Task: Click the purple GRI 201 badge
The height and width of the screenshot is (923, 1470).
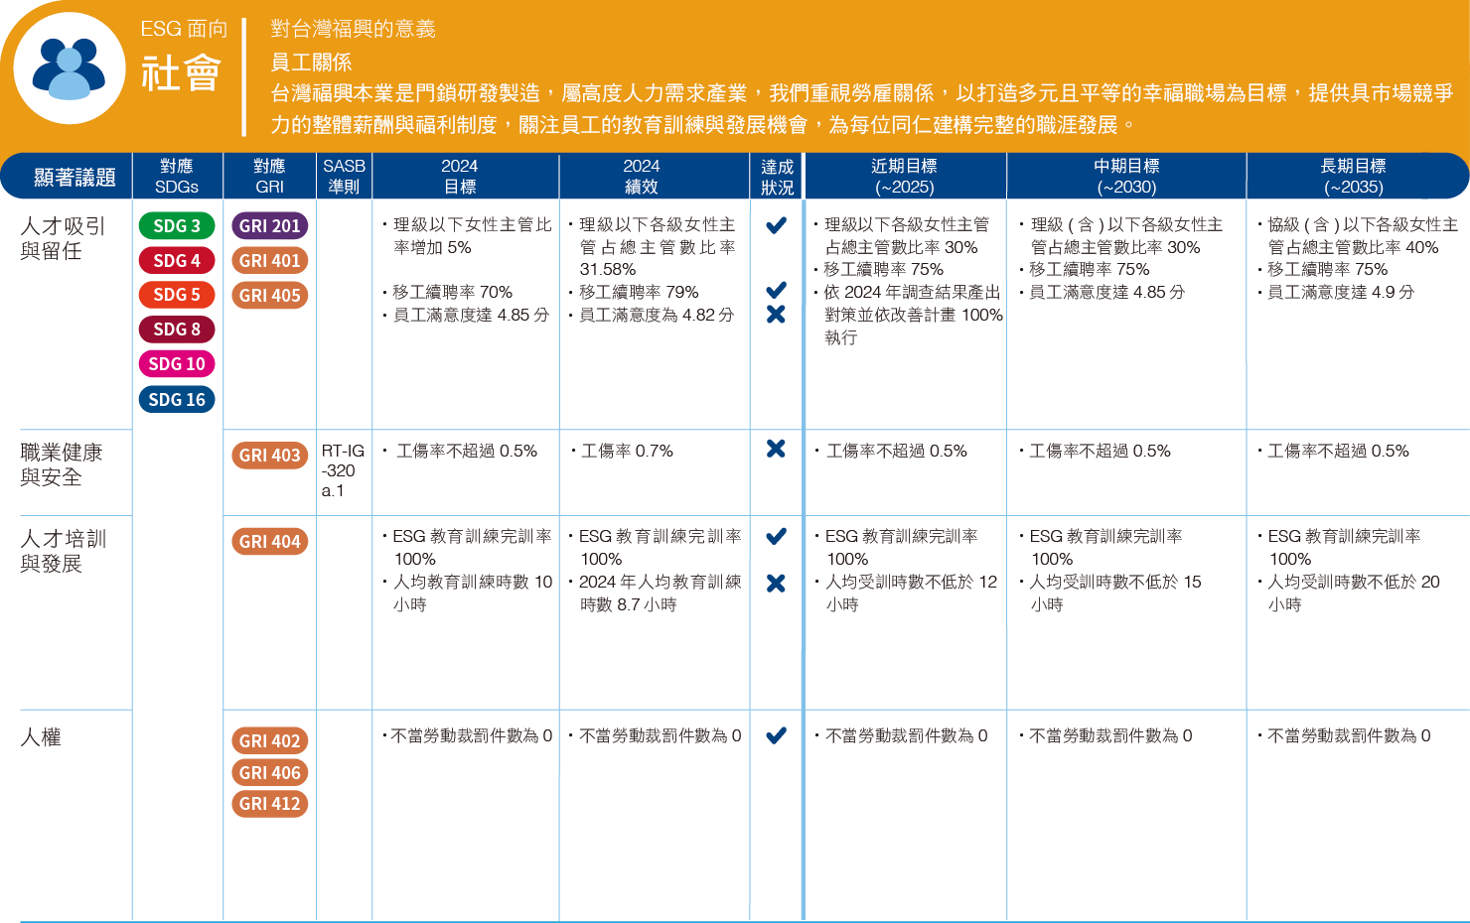Action: (x=270, y=225)
